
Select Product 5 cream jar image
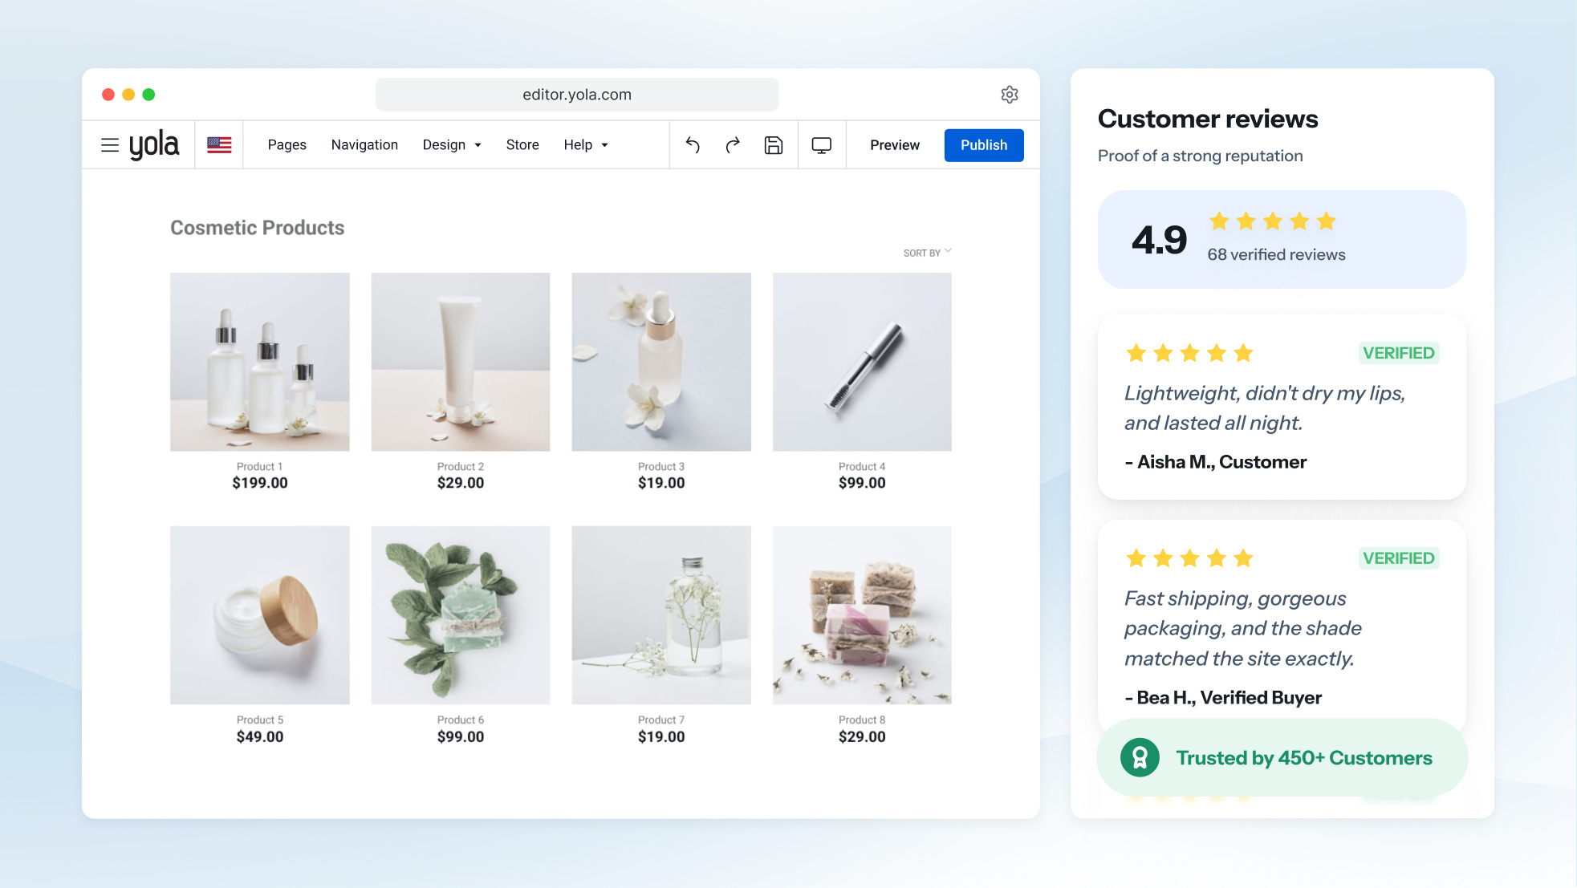(x=260, y=615)
